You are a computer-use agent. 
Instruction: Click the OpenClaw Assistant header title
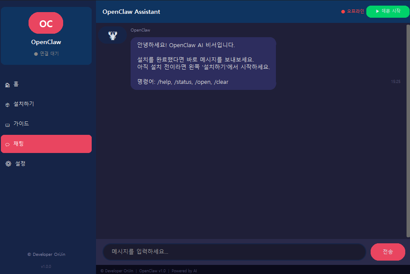point(131,12)
